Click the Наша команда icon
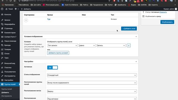This screenshot has width=178, height=100. 2,41
